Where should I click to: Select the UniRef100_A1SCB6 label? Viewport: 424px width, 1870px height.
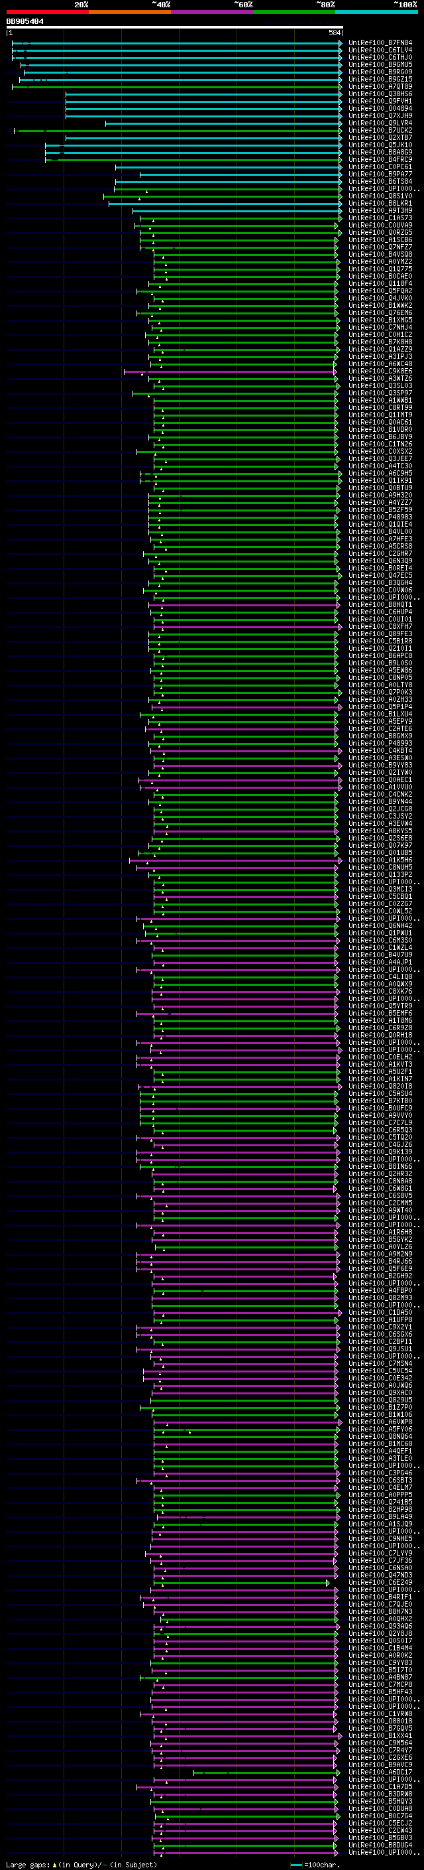click(x=380, y=239)
